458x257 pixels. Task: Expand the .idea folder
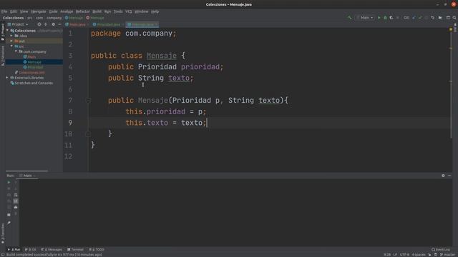click(x=11, y=36)
